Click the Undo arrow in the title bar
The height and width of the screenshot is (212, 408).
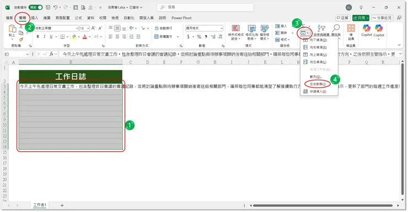point(56,7)
